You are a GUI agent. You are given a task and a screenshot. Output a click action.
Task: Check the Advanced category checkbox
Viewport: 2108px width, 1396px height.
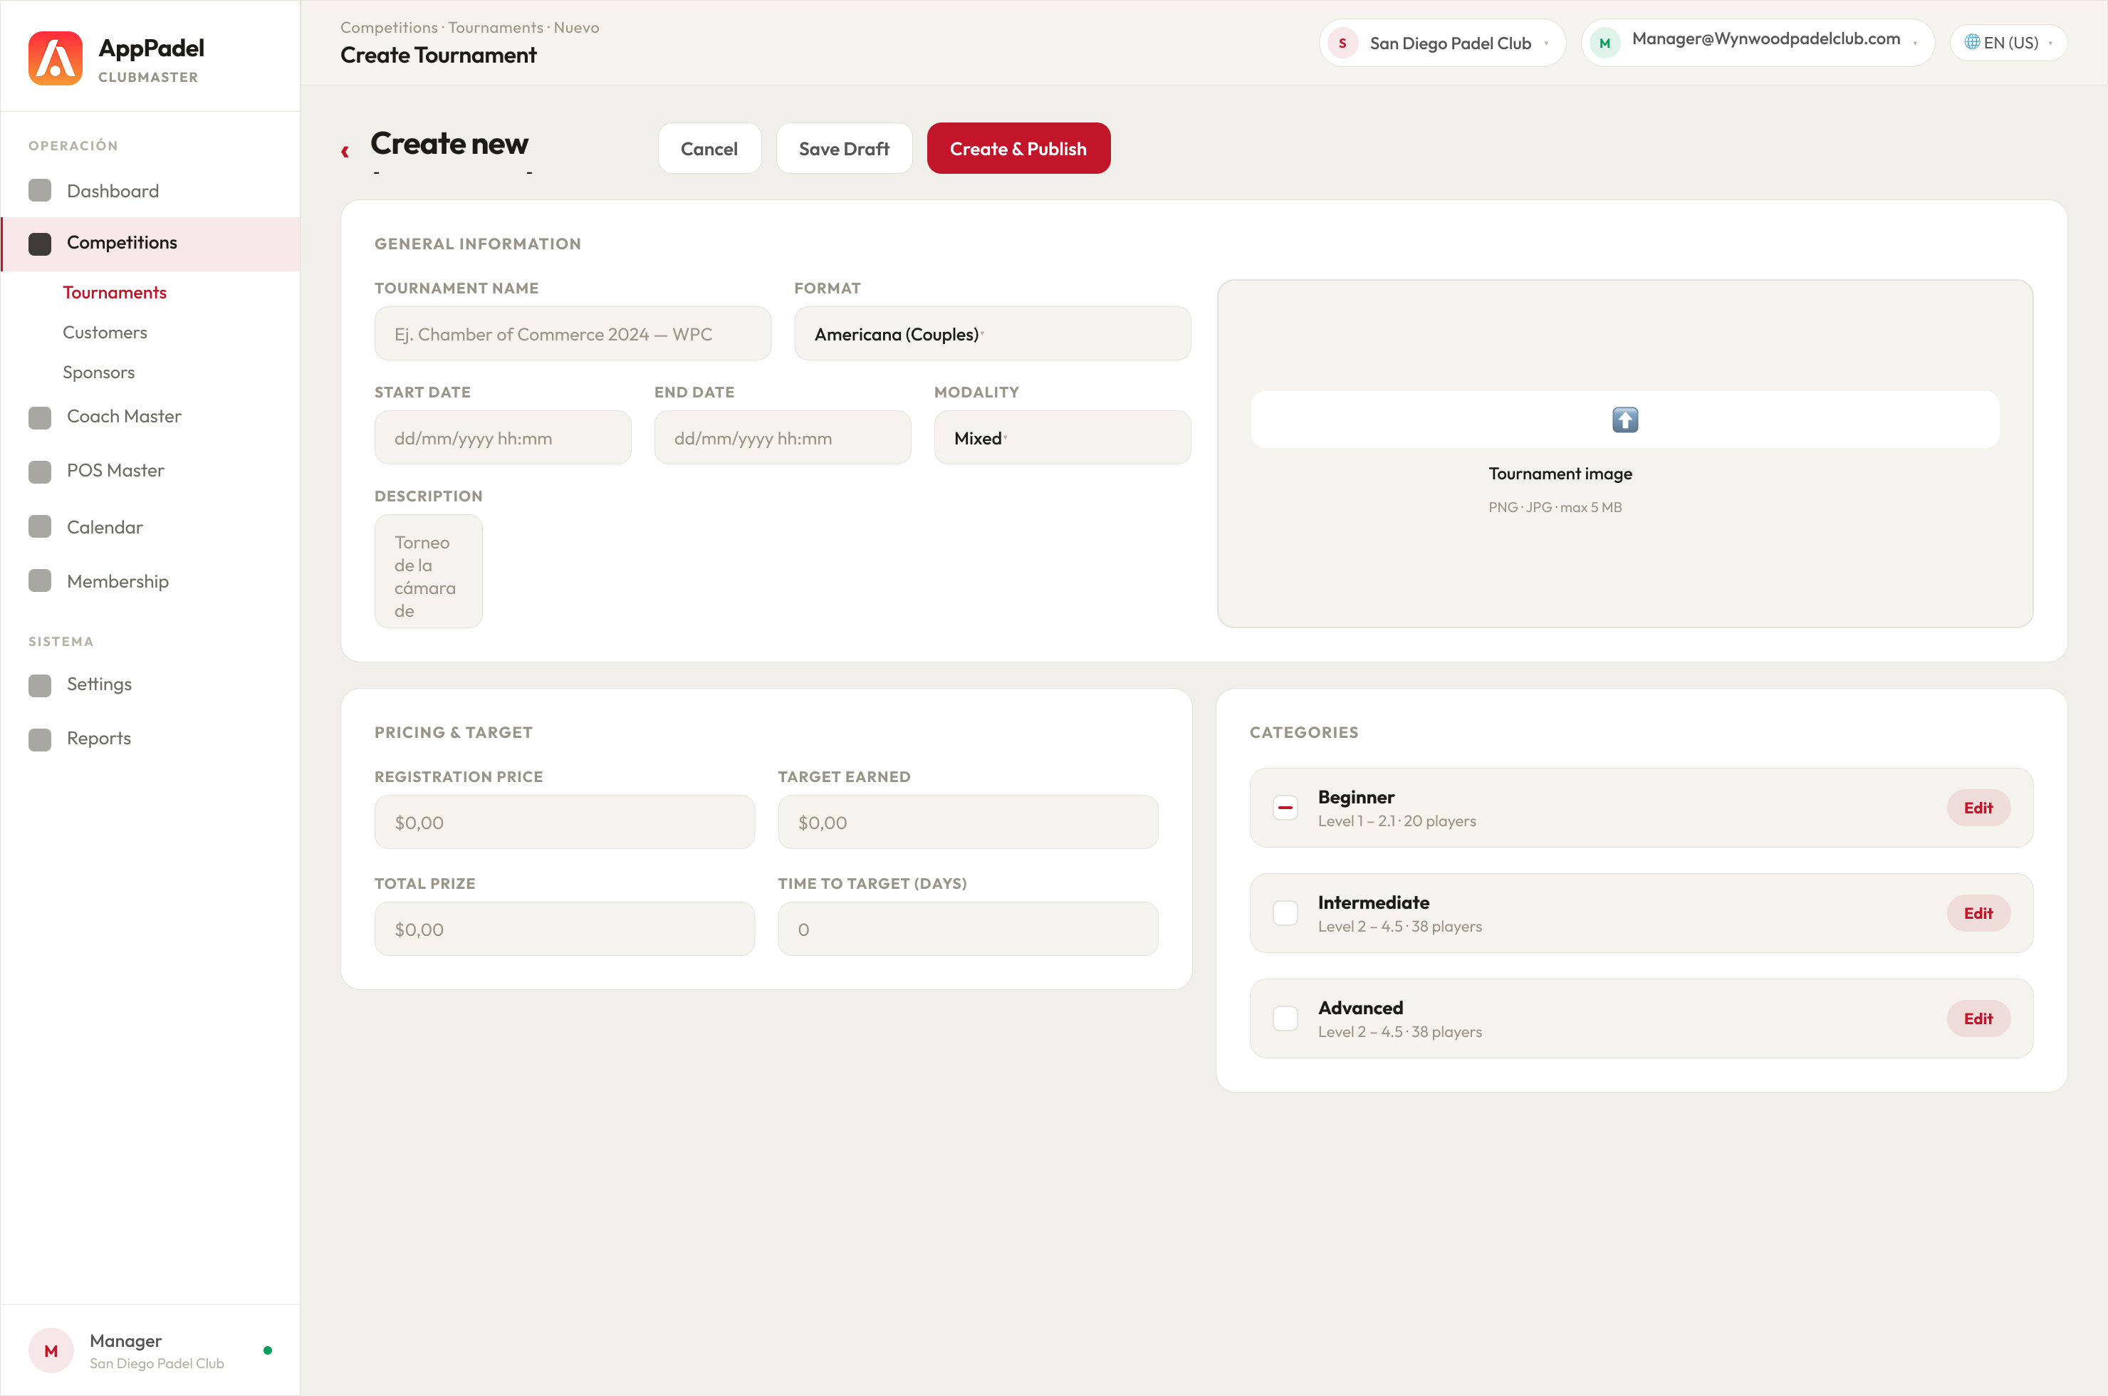tap(1285, 1019)
